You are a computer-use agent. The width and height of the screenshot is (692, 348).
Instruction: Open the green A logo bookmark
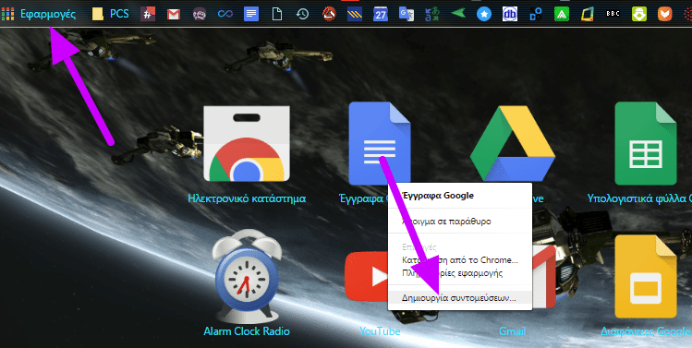562,14
